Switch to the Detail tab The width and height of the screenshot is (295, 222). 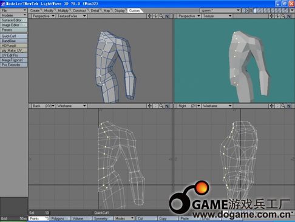[95, 10]
